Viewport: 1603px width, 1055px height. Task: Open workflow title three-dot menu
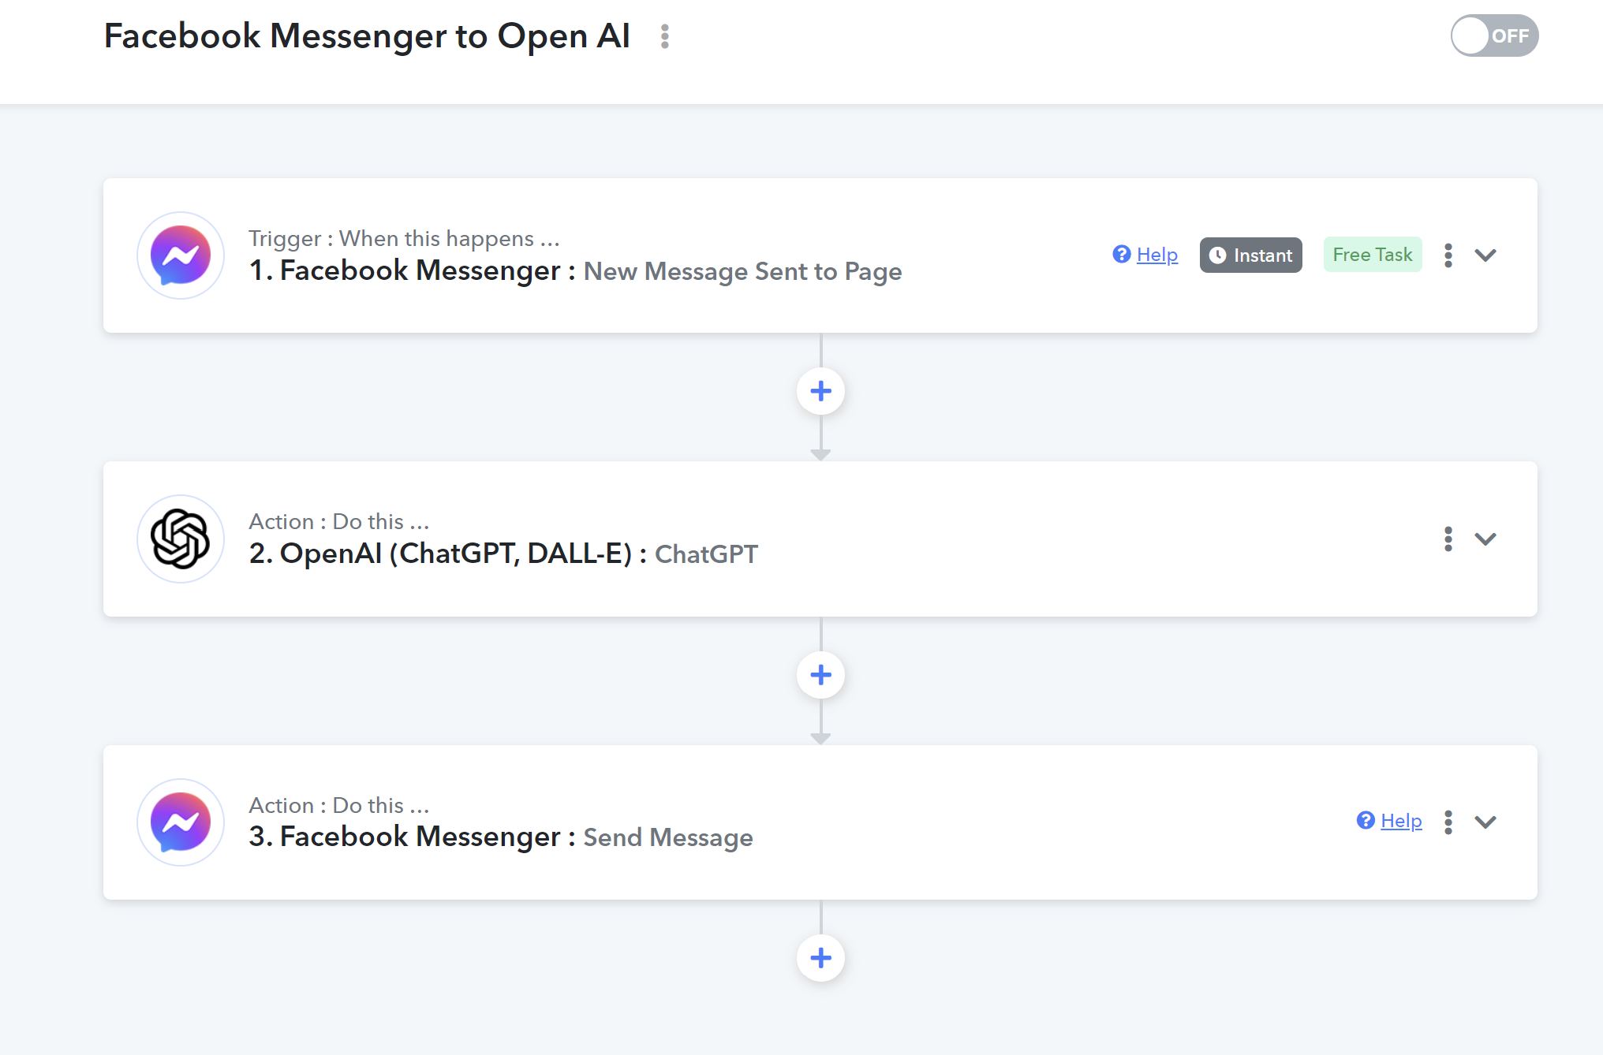point(665,36)
